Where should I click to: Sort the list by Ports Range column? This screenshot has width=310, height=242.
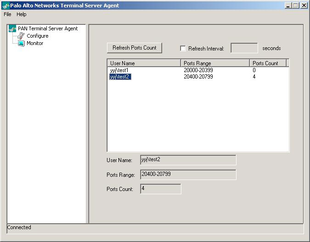pos(215,63)
